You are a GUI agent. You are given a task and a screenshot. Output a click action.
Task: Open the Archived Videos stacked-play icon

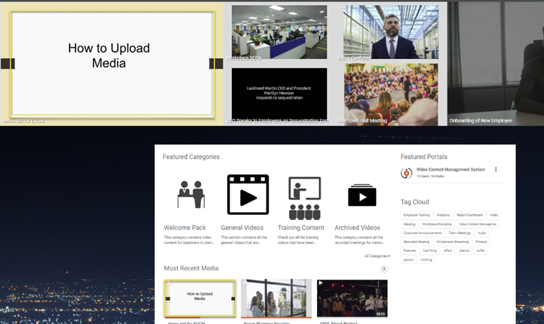click(x=362, y=195)
